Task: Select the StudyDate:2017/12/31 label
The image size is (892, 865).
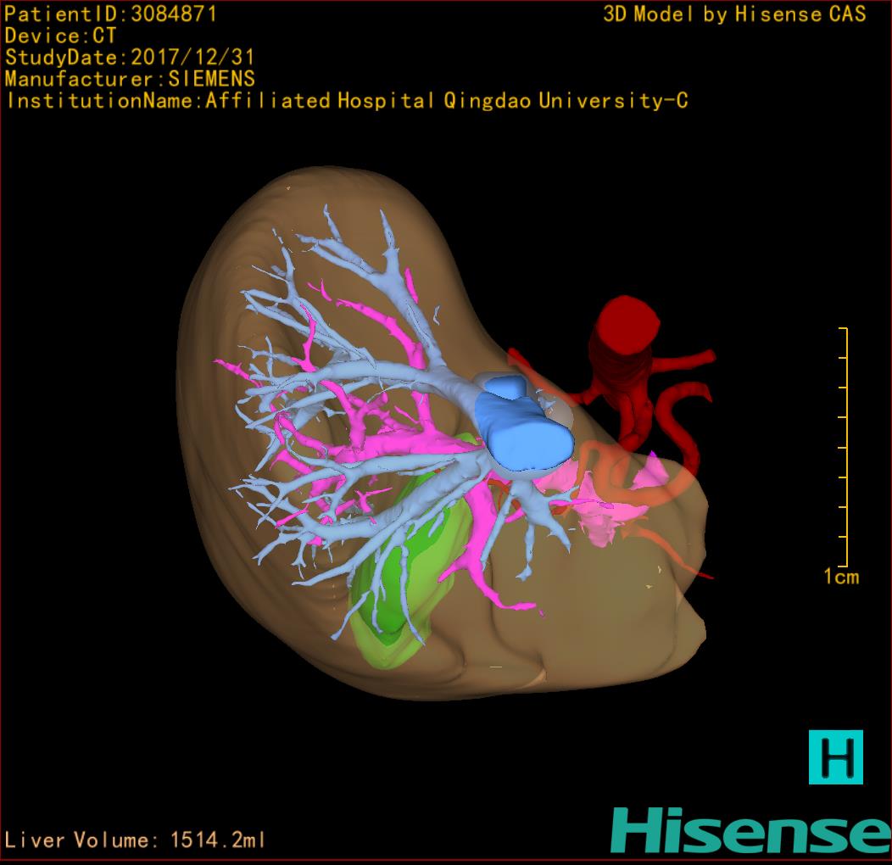Action: point(130,59)
